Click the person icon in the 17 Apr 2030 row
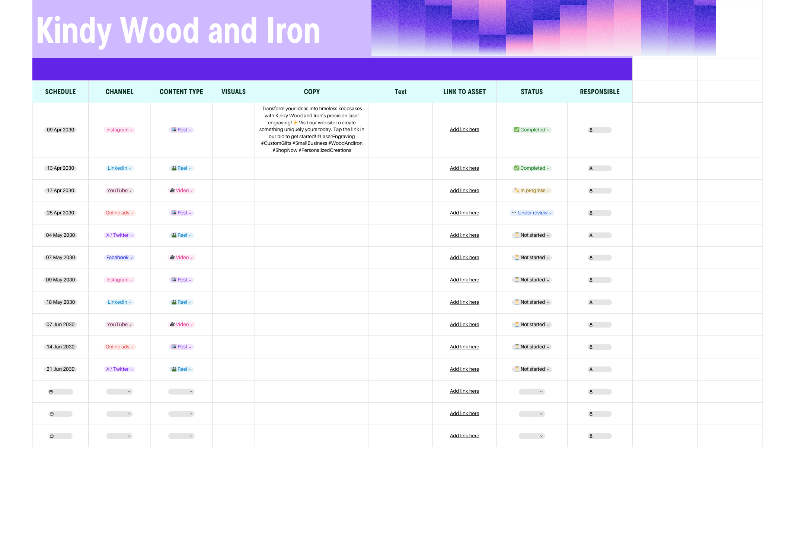 pyautogui.click(x=591, y=191)
